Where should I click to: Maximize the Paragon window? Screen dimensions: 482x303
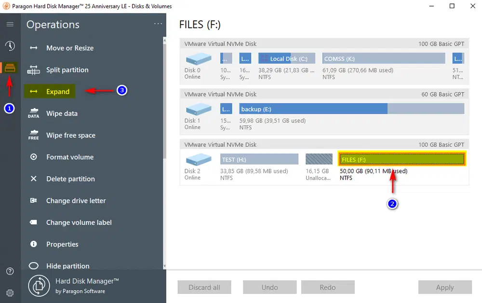(452, 6)
